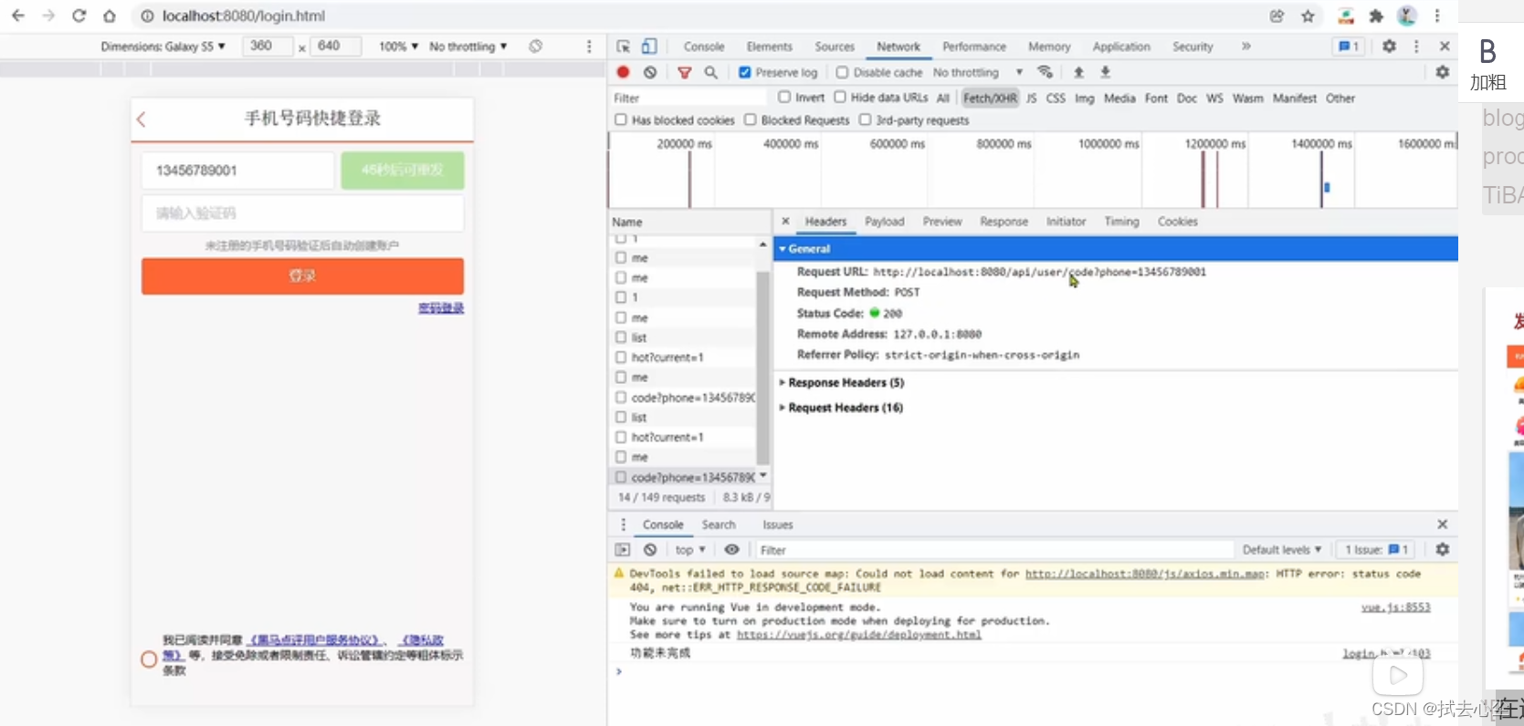Open network conditions wifi icon

(1046, 72)
